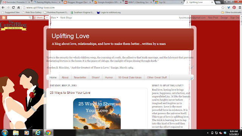Click the Chrome taskbar icon
The height and width of the screenshot is (136, 242).
coord(48,133)
